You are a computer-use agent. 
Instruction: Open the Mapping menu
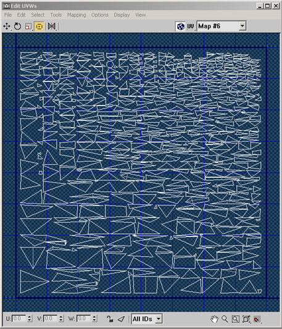pos(77,15)
